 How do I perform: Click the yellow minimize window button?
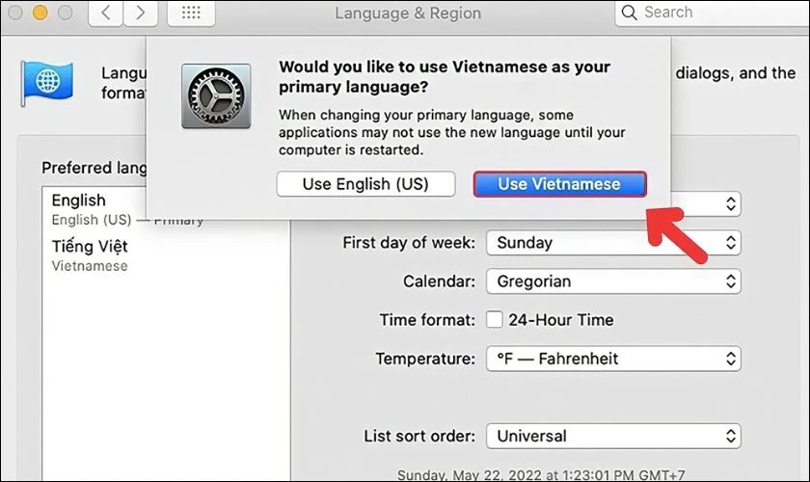click(x=40, y=13)
